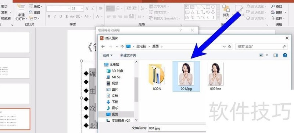Screen dimensions: 294x133
Task: Open change case Aa dropdown
Action: (x=87, y=16)
